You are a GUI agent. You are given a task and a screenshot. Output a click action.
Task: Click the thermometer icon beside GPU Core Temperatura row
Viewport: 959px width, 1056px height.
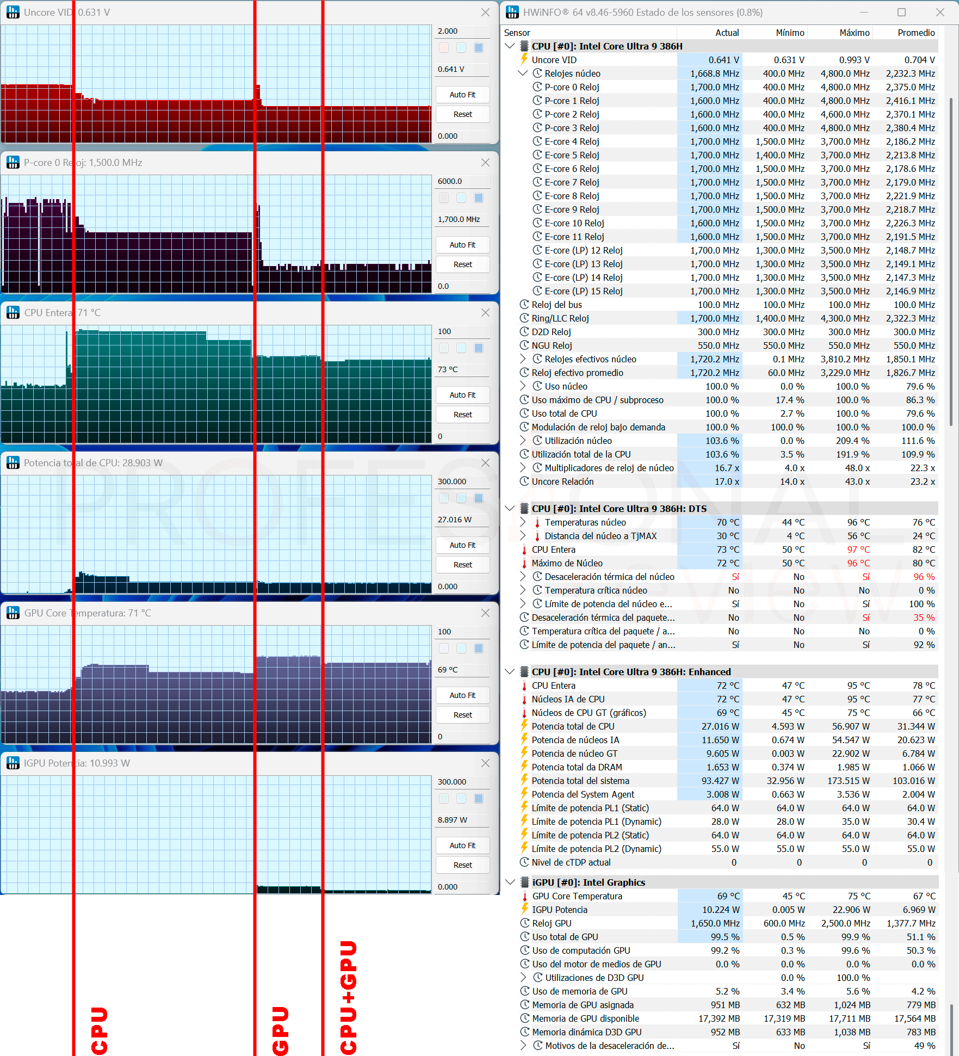tap(525, 896)
